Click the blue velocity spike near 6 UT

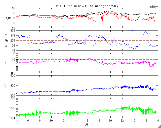tap(27, 91)
